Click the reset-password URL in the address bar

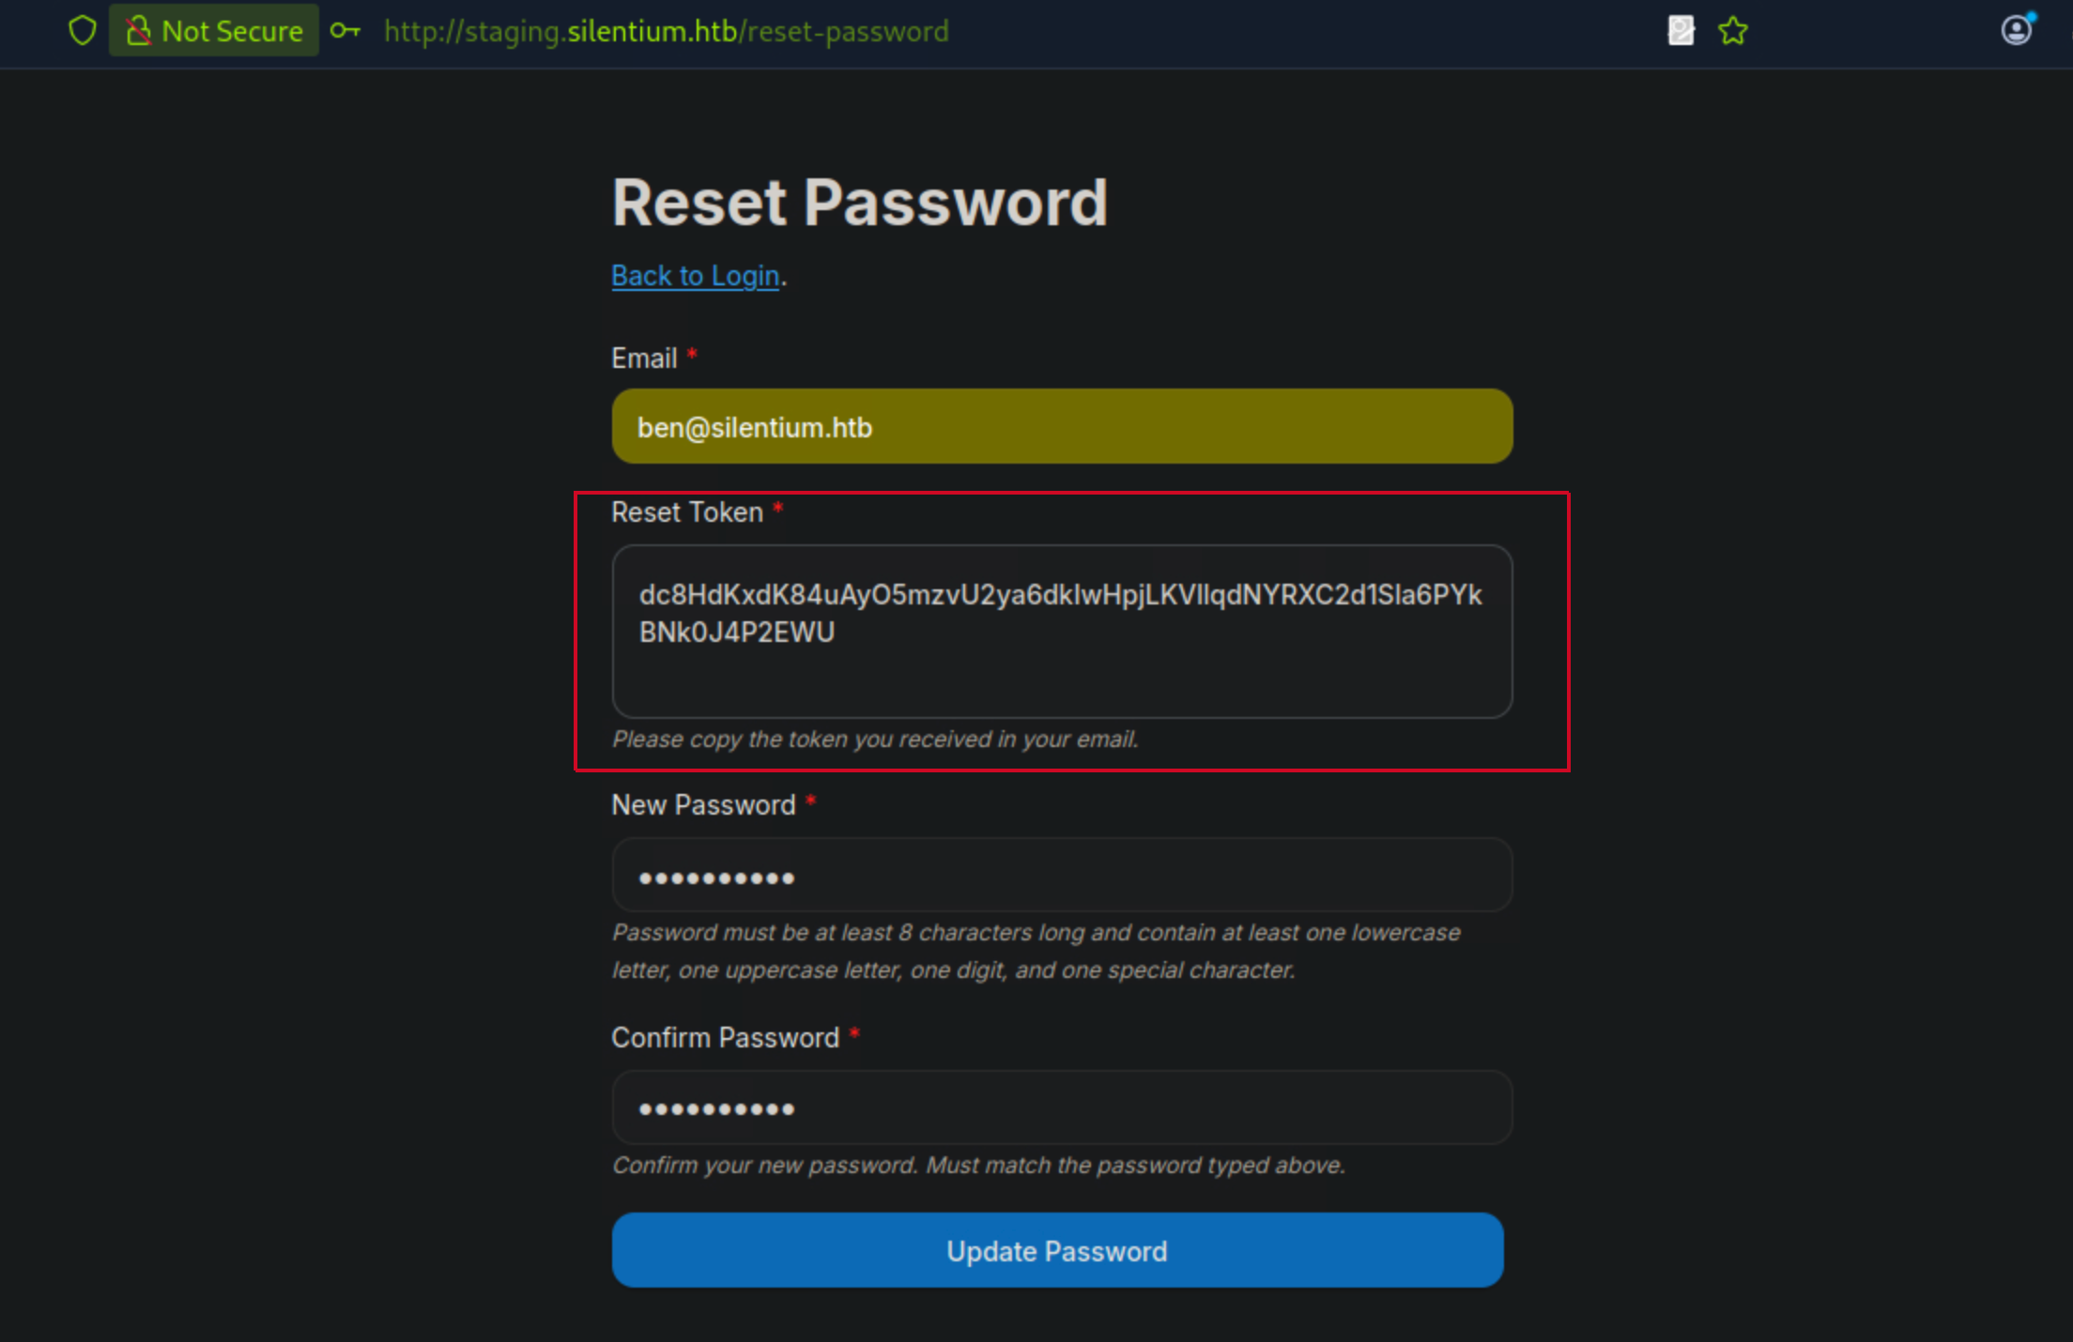[x=667, y=31]
